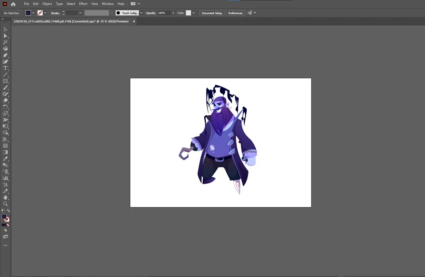Select the Scale tool
This screenshot has height=277, width=425.
tap(5, 113)
